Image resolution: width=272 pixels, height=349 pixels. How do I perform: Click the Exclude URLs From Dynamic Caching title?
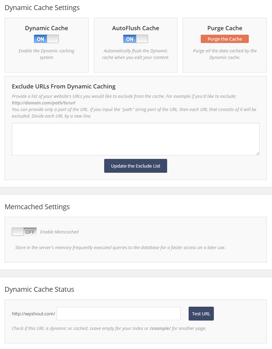(x=64, y=86)
